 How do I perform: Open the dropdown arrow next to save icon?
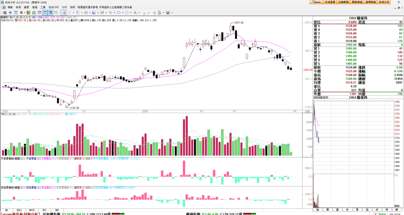click(172, 13)
